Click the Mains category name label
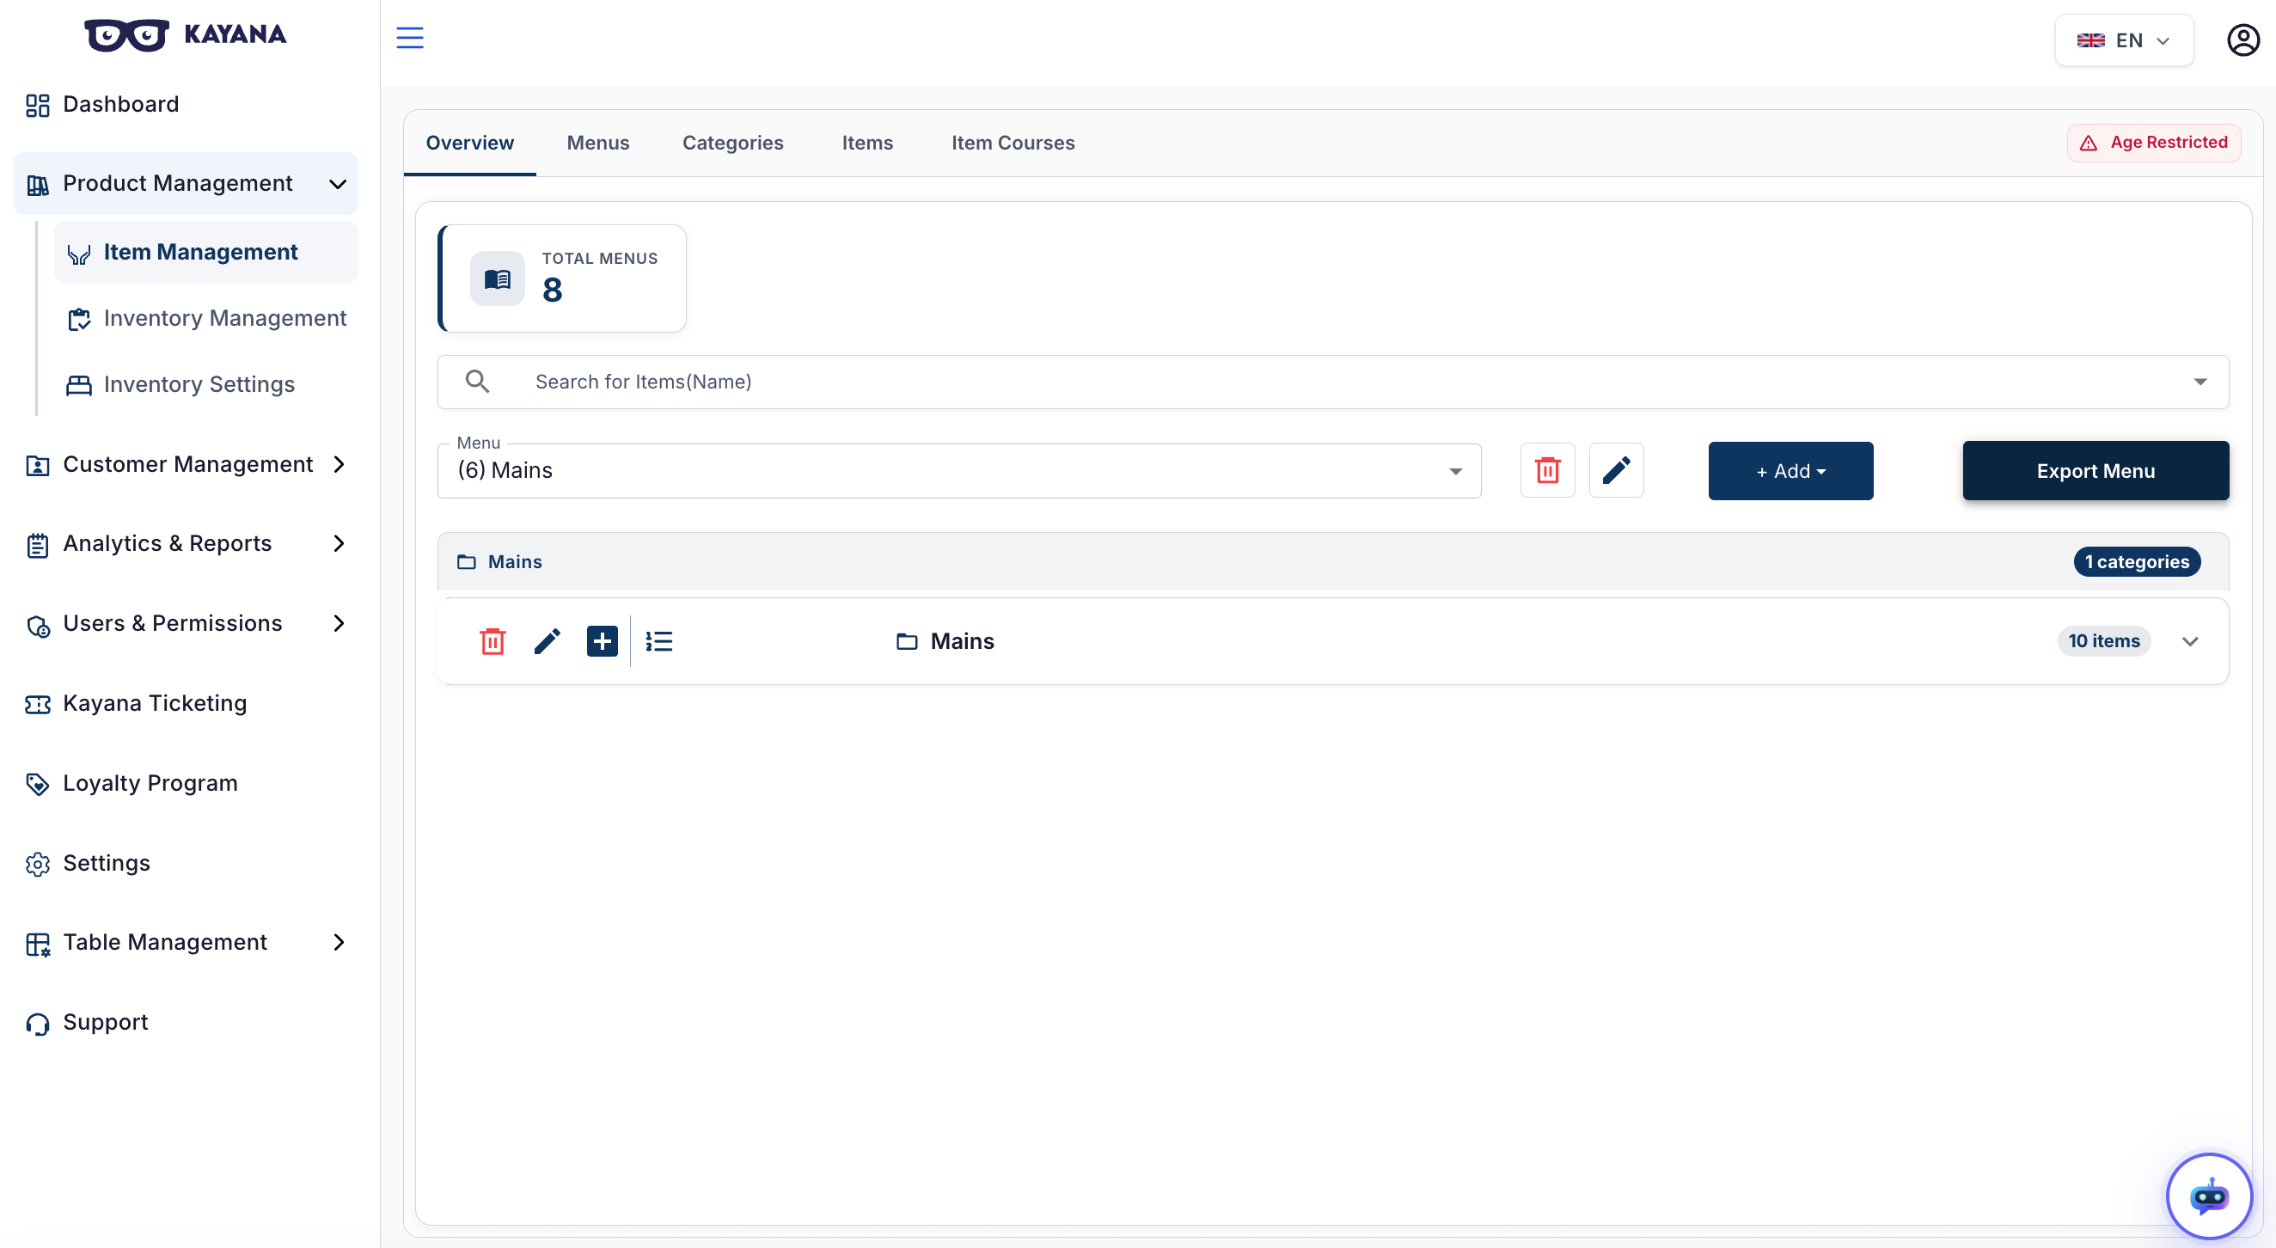This screenshot has height=1248, width=2276. [x=961, y=641]
